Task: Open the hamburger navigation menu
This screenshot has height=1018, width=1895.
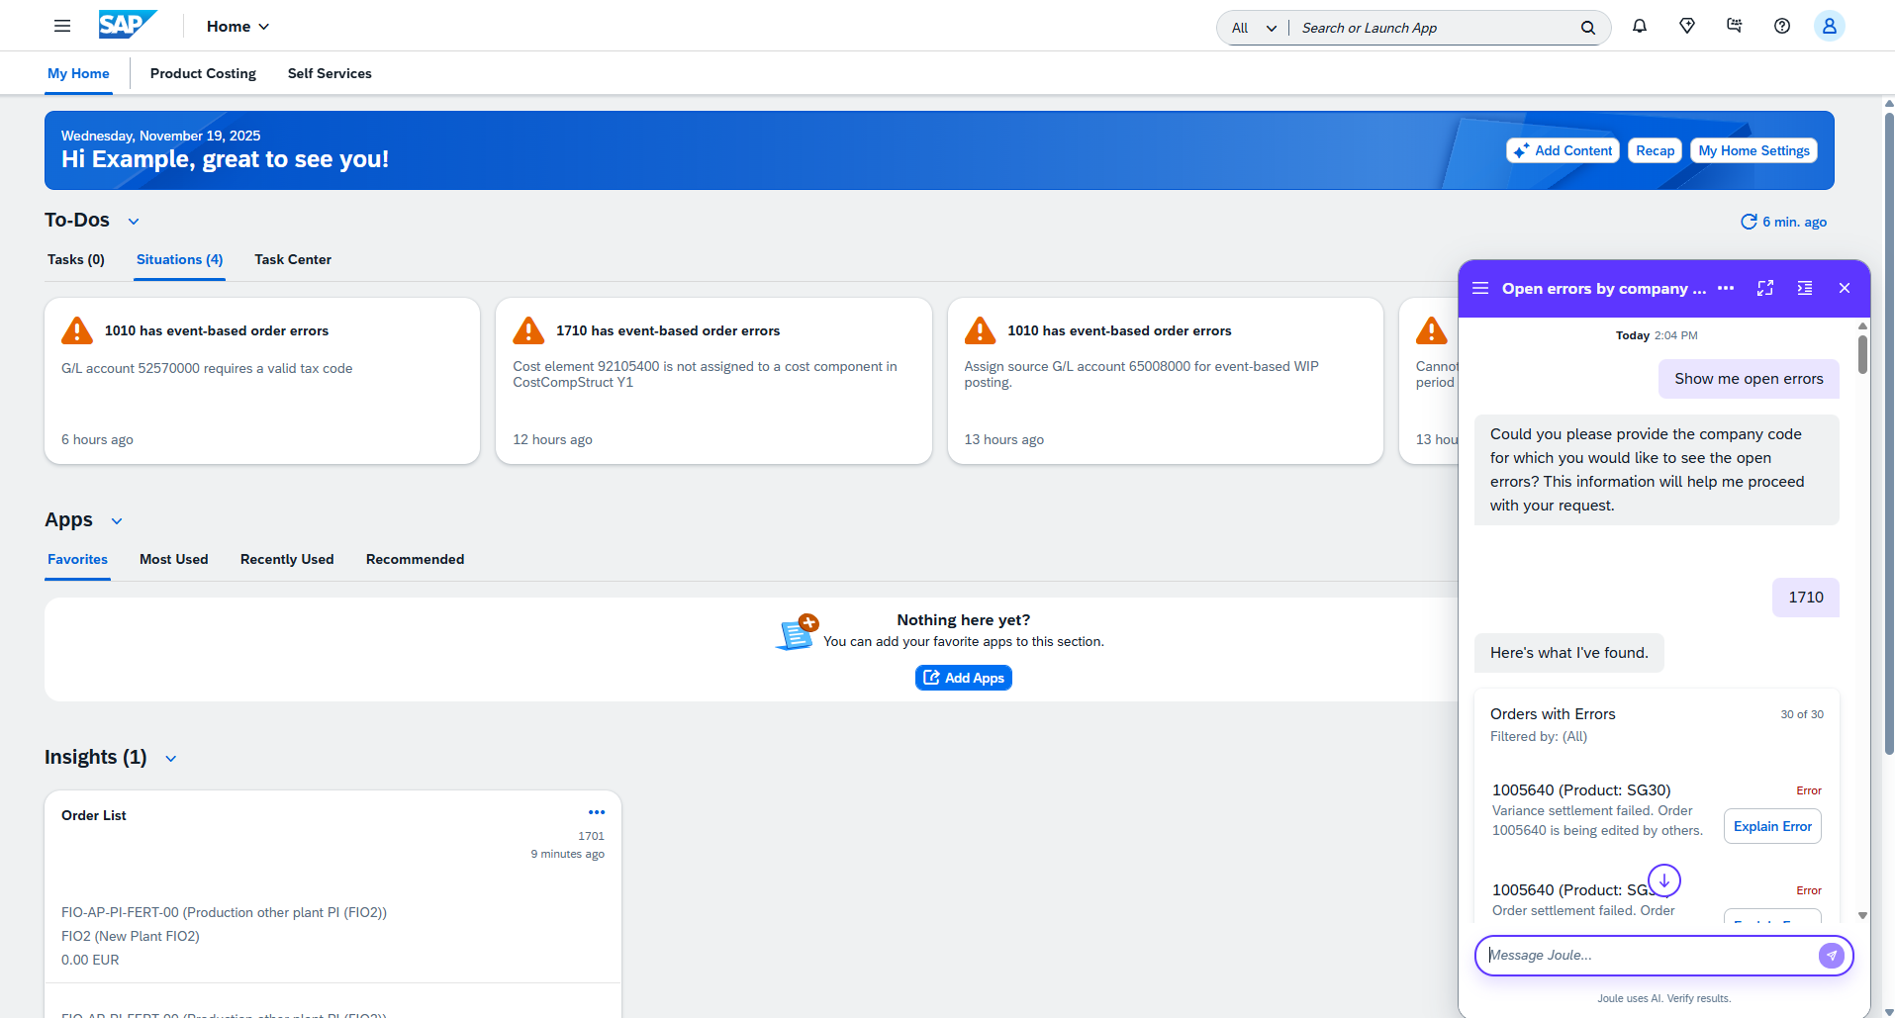Action: (x=62, y=27)
